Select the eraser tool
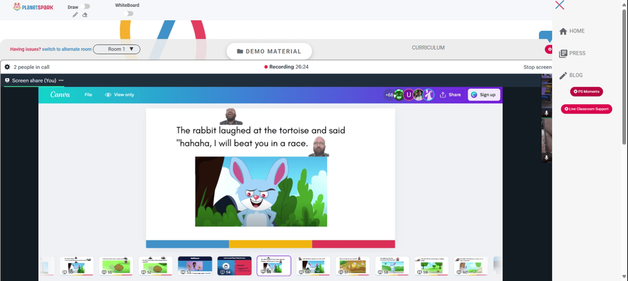 [x=85, y=15]
